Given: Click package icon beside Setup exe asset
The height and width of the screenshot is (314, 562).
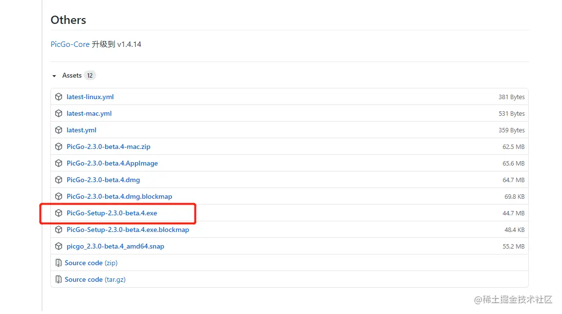Looking at the screenshot, I should point(59,213).
